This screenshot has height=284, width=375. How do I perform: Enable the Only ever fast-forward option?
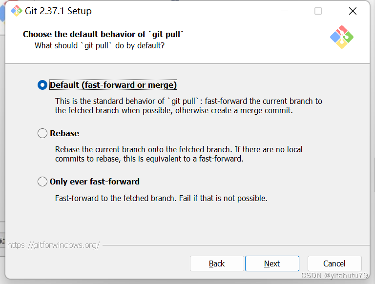coord(42,182)
